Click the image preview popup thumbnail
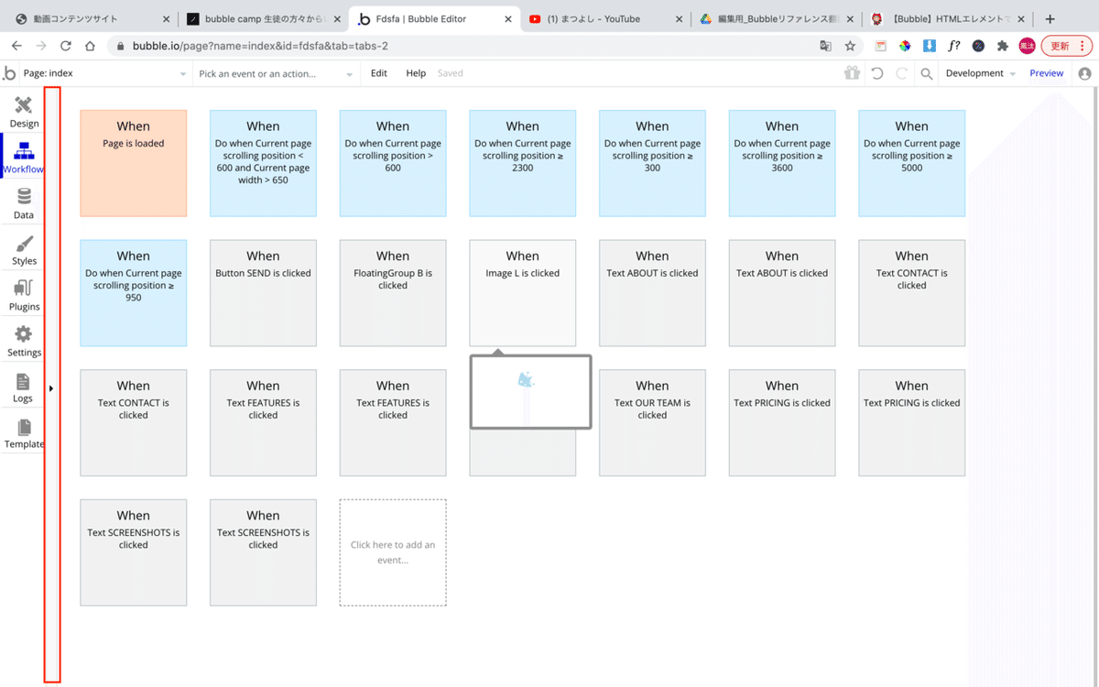Viewport: 1099px width, 687px height. [x=530, y=392]
